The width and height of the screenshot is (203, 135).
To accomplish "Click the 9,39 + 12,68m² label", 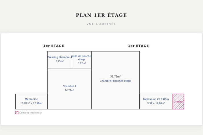I will 156,103.
